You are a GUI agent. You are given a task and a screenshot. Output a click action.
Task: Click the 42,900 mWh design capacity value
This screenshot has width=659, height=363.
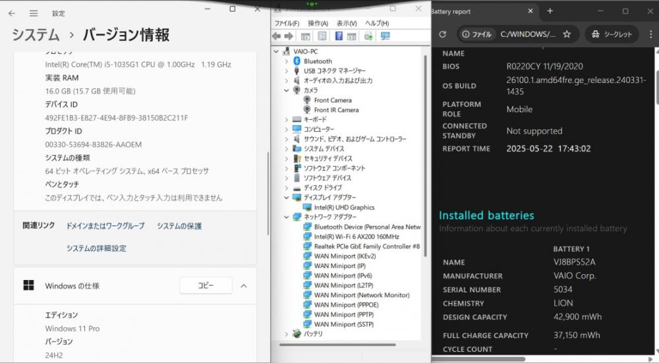577,317
